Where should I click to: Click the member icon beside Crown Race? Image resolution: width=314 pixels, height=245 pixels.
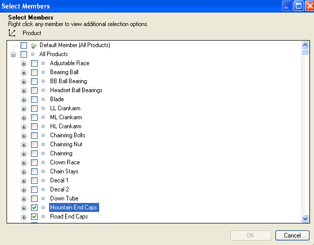[x=43, y=162]
